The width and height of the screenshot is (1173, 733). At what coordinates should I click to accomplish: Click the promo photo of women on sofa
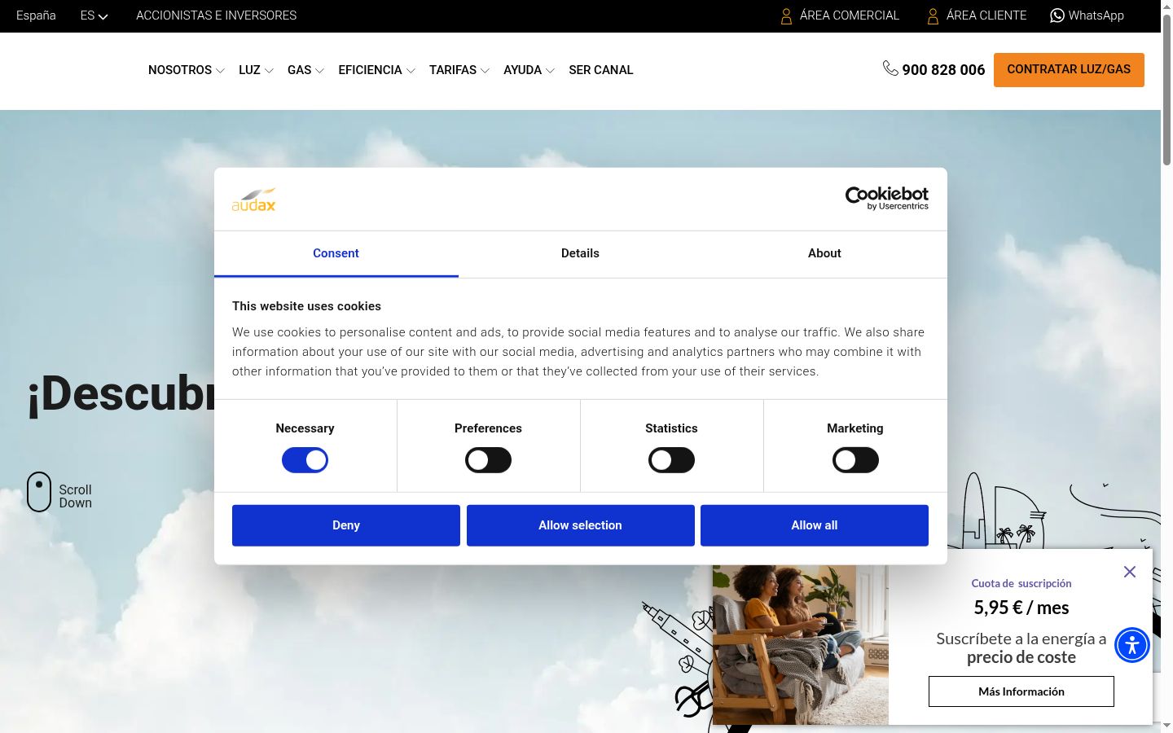coord(801,645)
